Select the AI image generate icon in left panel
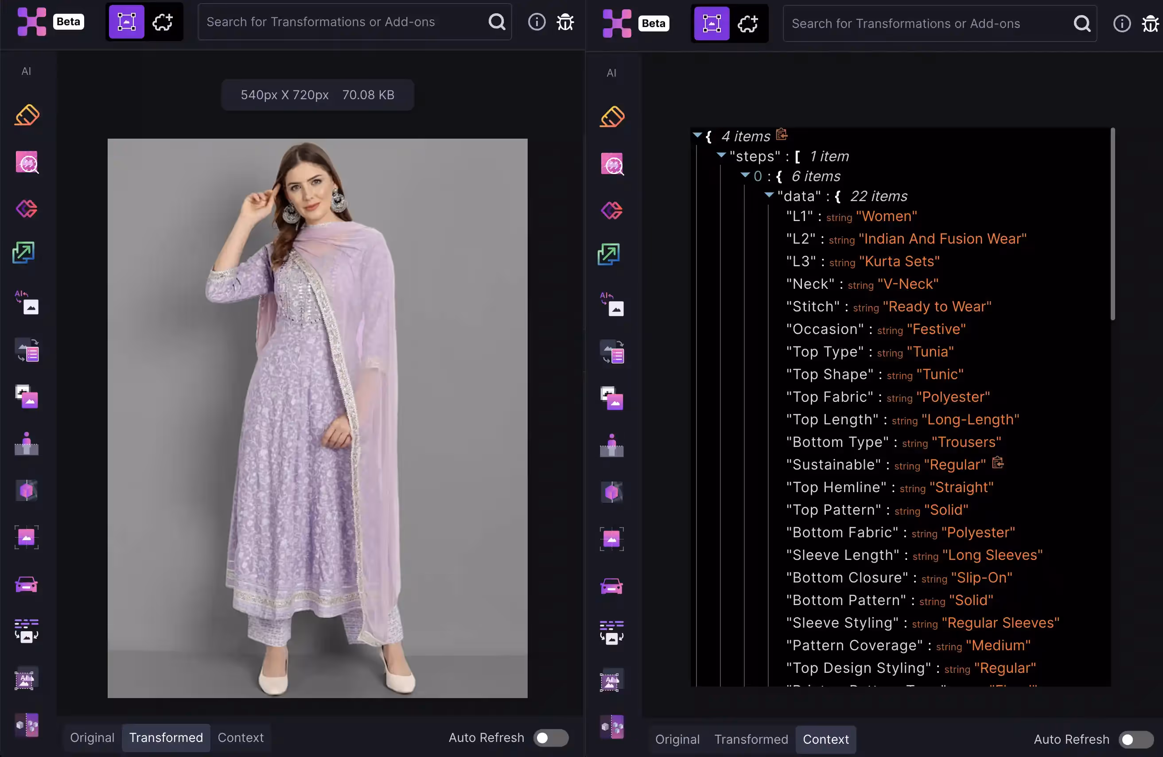 tap(27, 303)
